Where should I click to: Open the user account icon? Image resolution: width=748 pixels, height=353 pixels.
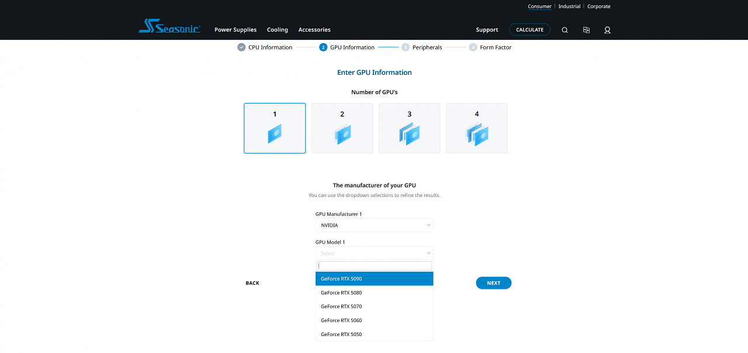click(607, 30)
